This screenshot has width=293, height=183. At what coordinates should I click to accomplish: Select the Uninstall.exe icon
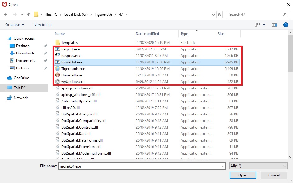click(57, 75)
